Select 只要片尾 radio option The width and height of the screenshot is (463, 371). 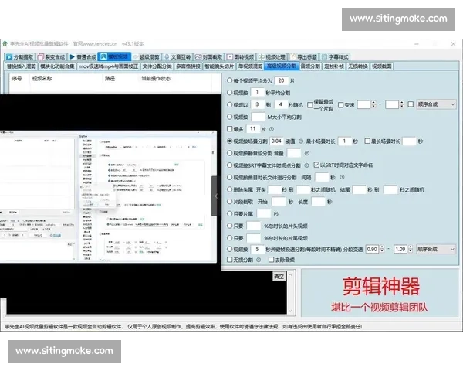pos(229,213)
